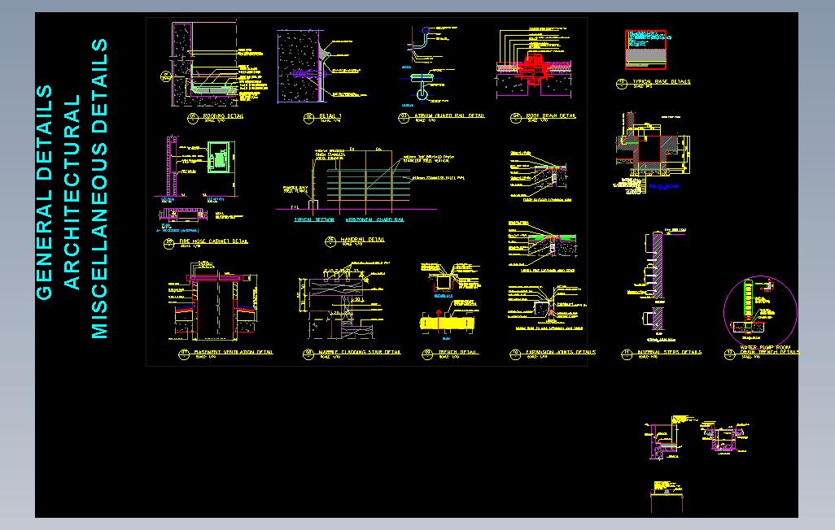Click the numbered circle beside Roof Drain Detail
Image resolution: width=835 pixels, height=530 pixels.
[x=515, y=118]
